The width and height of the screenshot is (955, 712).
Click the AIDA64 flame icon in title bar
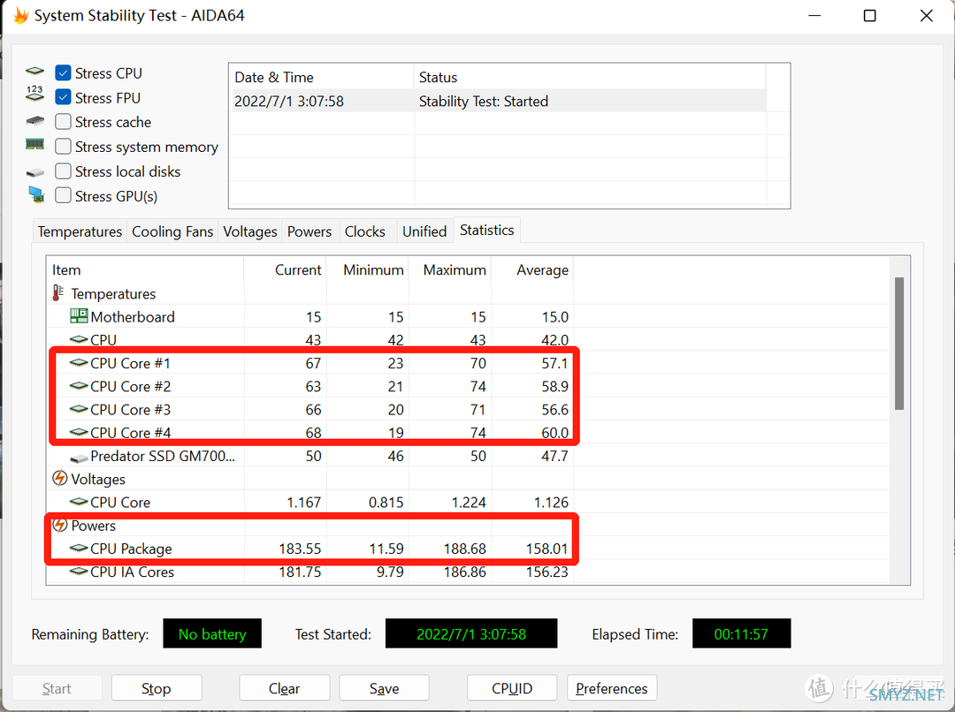coord(20,16)
